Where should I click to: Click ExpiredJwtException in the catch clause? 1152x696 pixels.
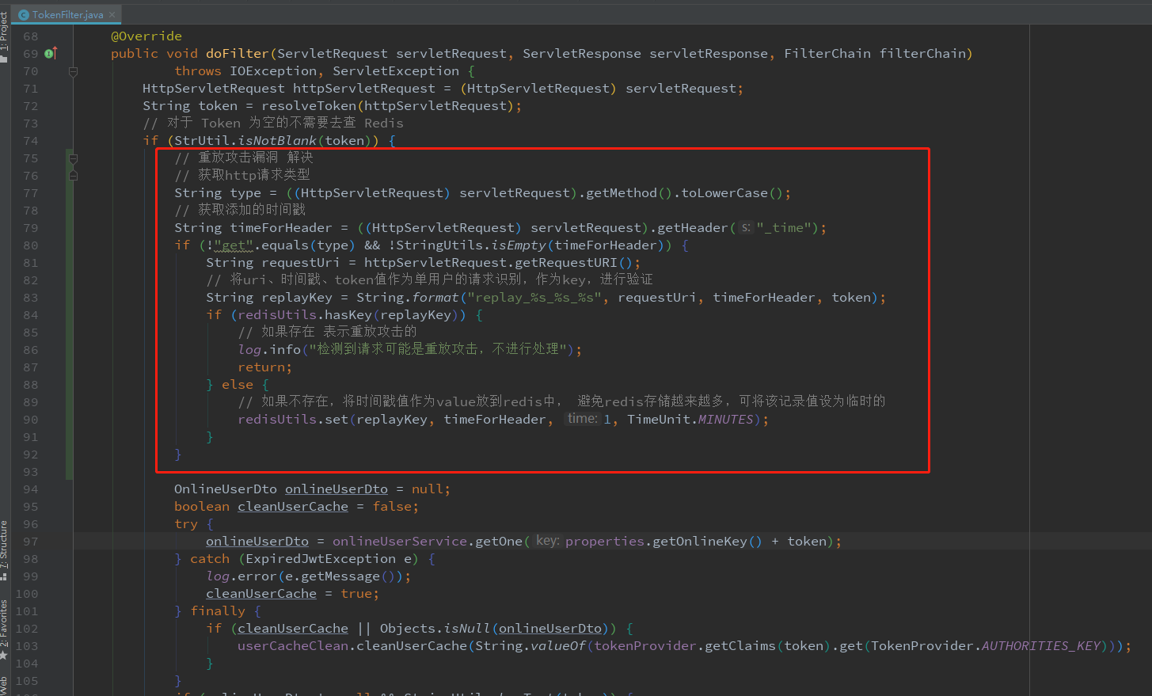[321, 559]
